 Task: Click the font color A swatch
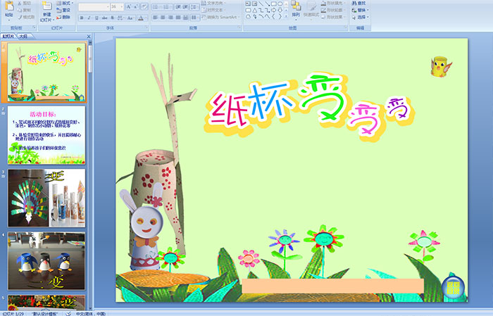141,18
